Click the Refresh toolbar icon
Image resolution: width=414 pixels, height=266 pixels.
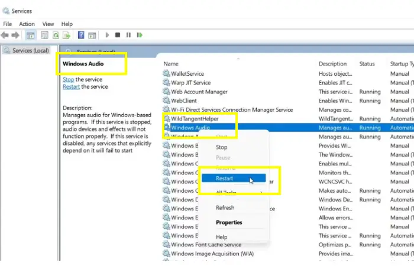56,35
